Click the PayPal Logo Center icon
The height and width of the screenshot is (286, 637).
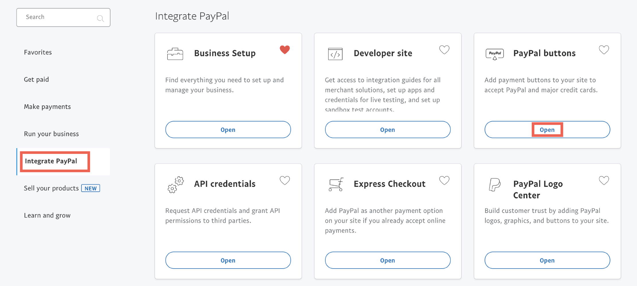(x=495, y=185)
